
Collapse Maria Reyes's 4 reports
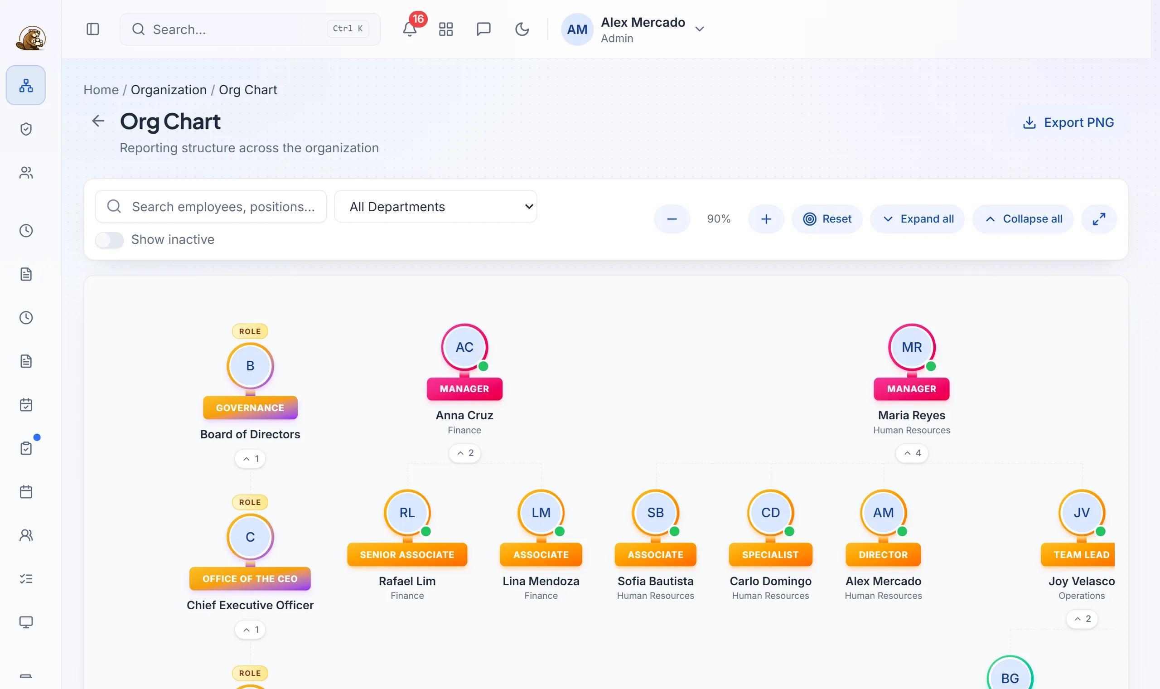[x=912, y=453]
